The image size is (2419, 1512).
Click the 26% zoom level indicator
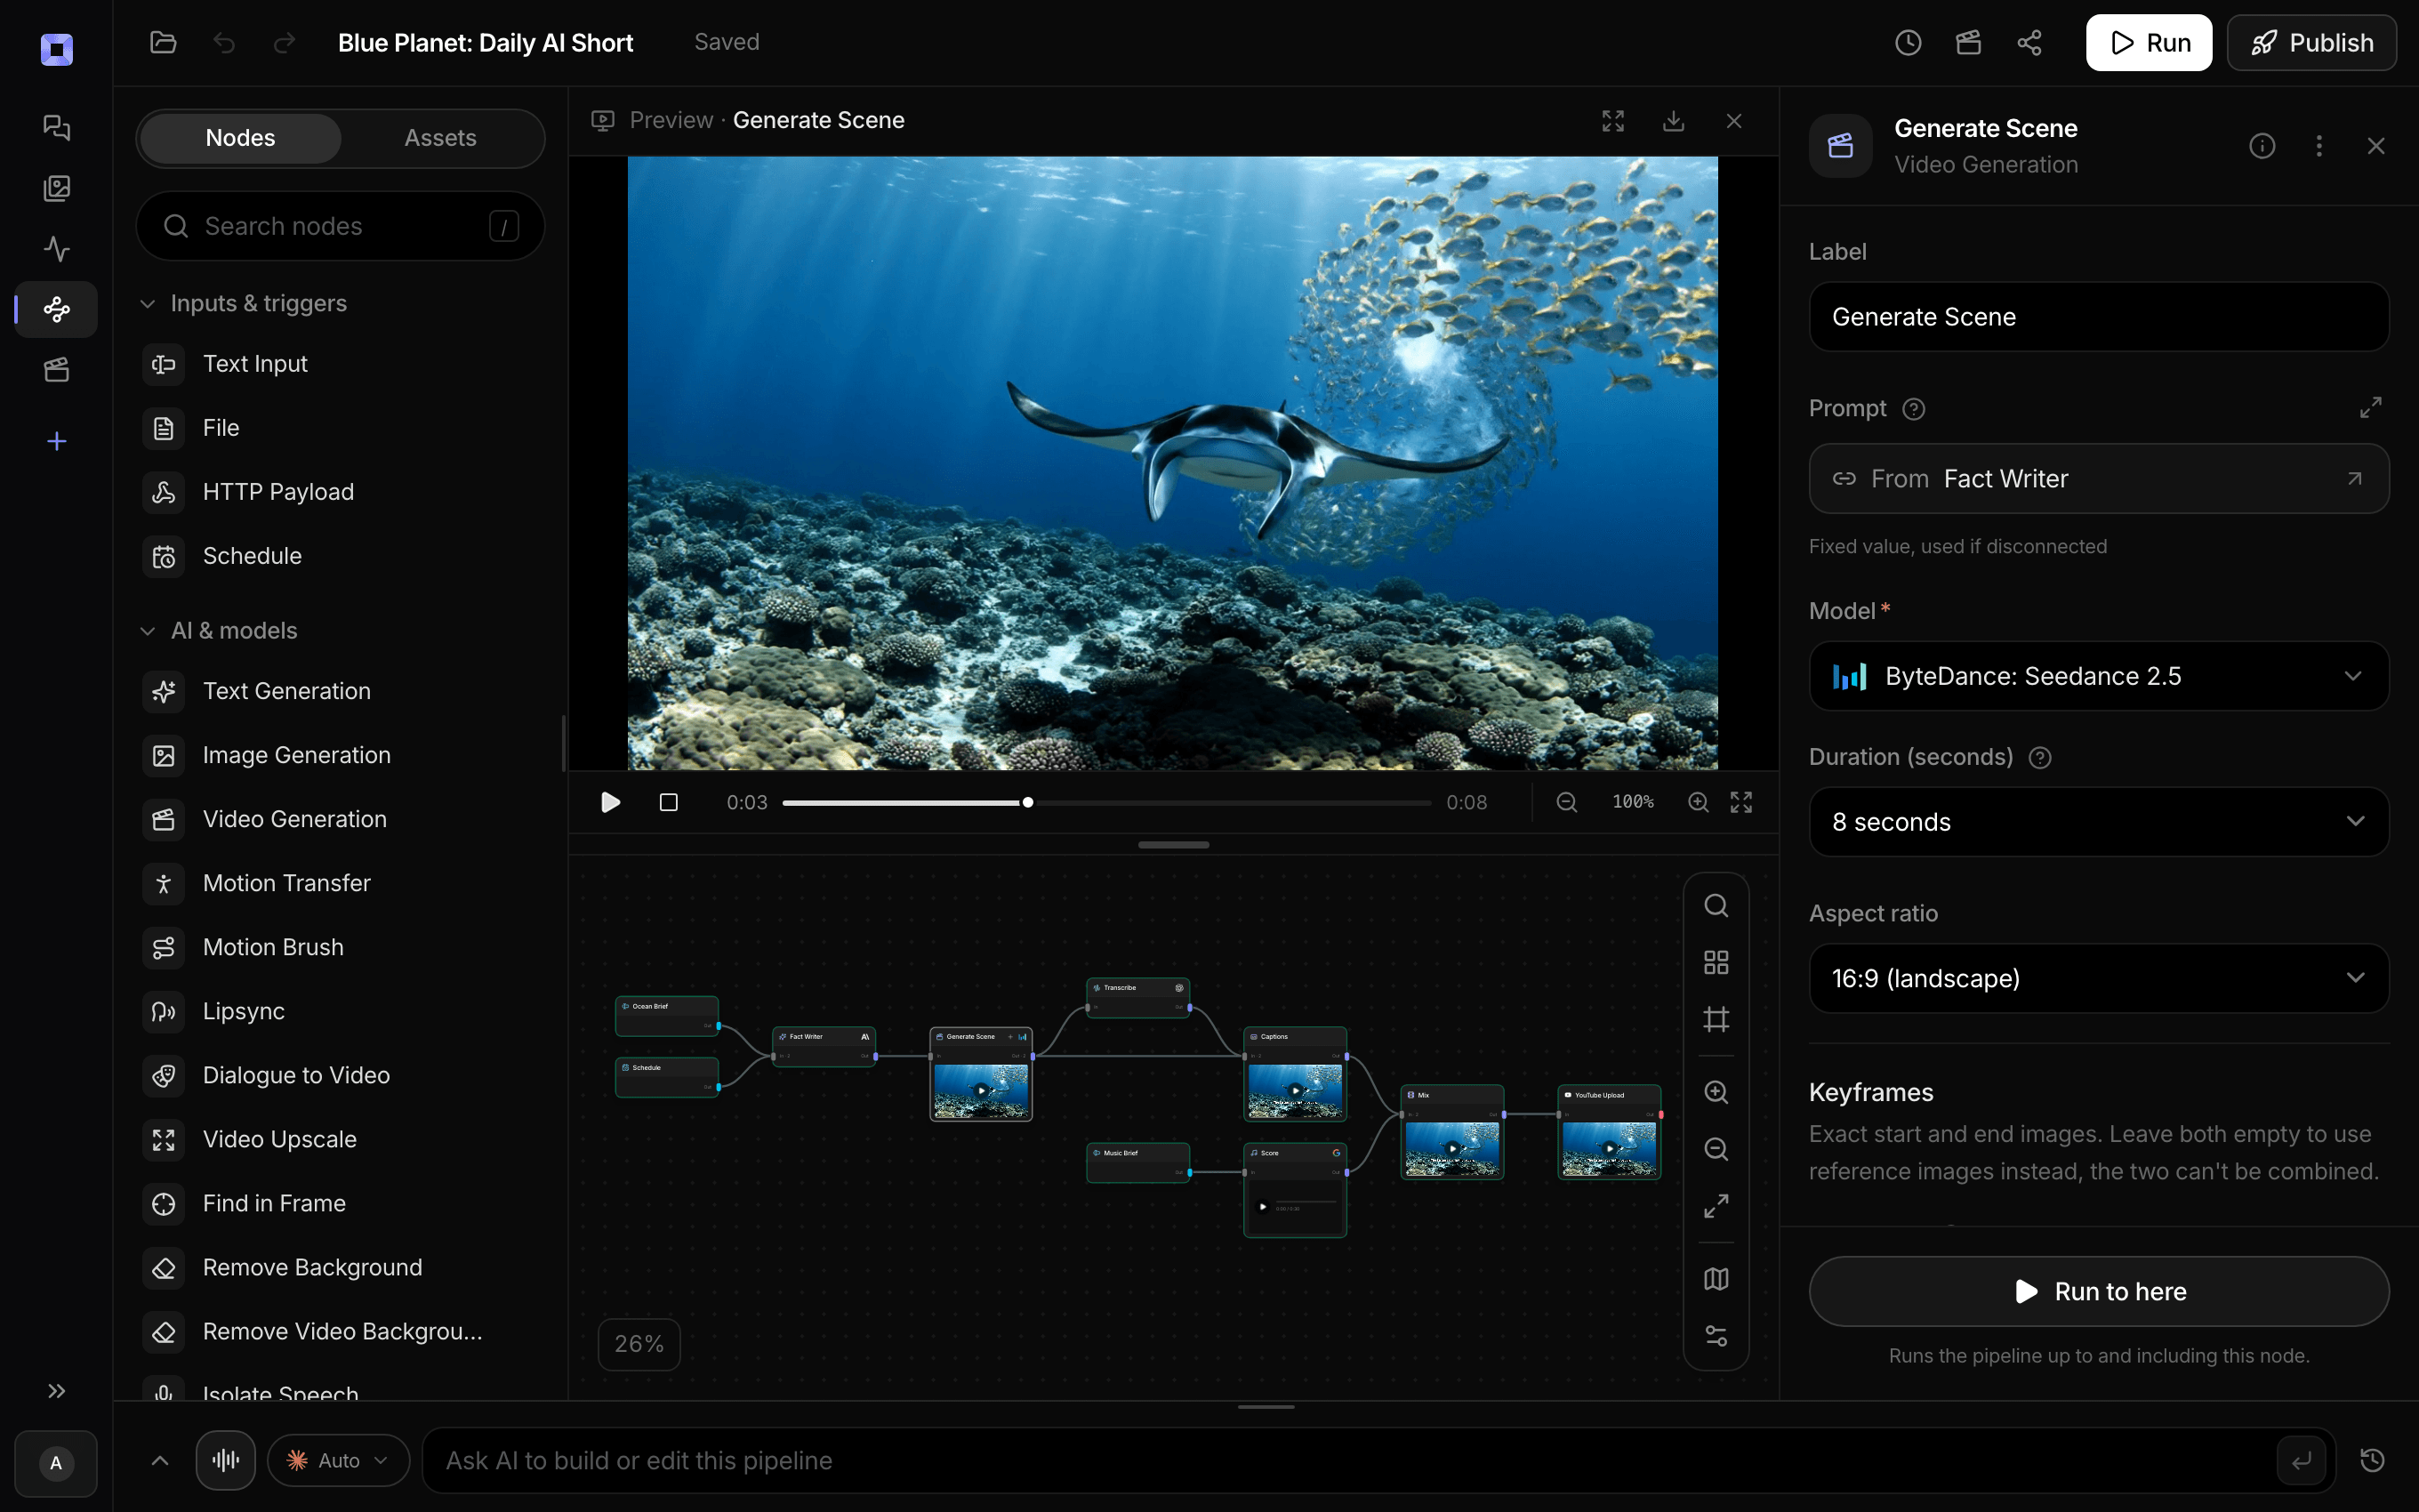point(639,1343)
